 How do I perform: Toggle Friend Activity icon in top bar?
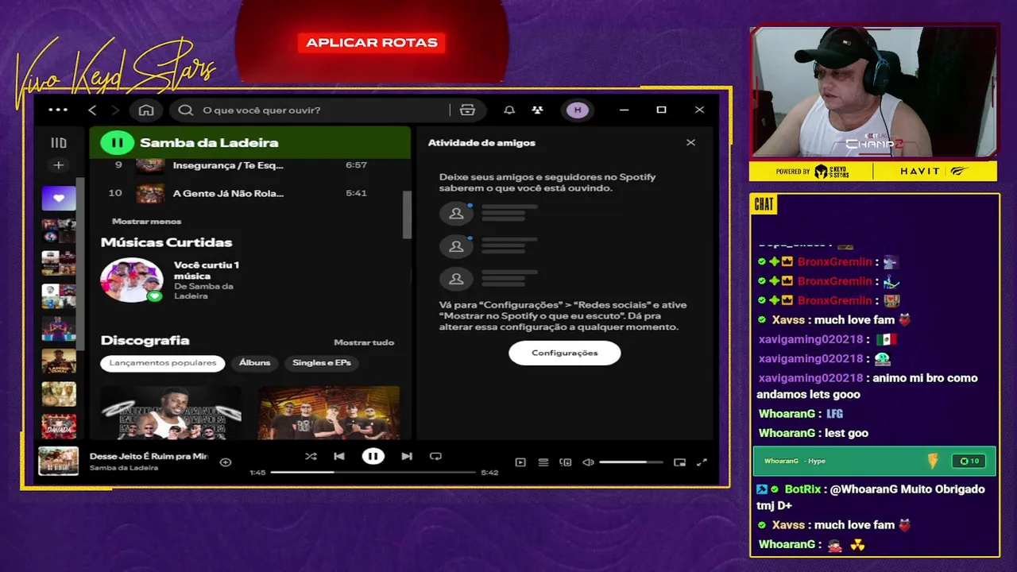point(538,110)
